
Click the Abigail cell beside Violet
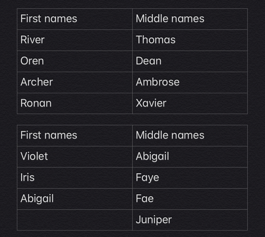click(190, 157)
